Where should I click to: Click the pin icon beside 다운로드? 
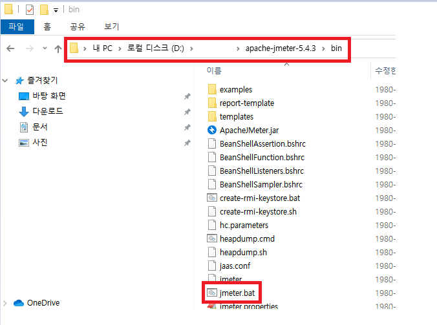tap(187, 112)
